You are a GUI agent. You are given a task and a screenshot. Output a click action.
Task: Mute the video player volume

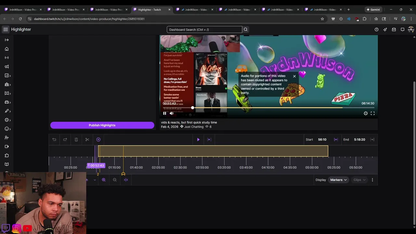point(172,113)
